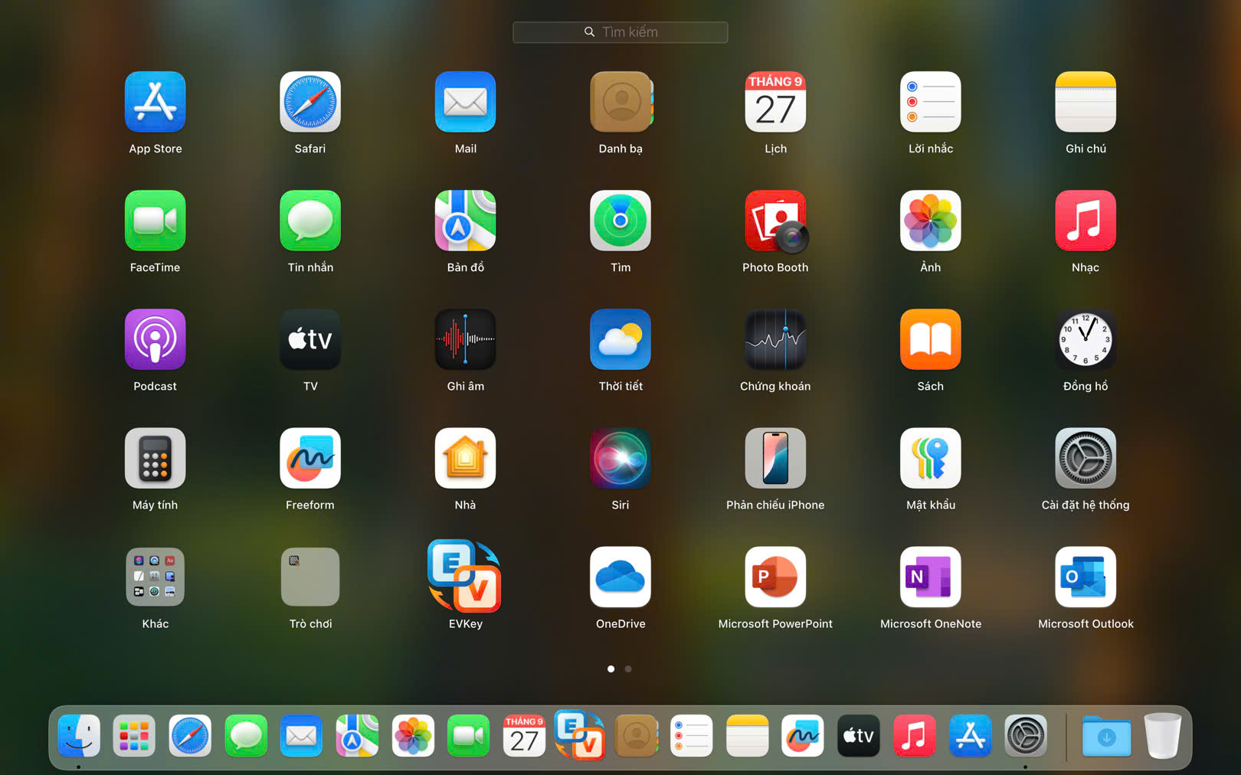Open Microsoft PowerPoint
1241x775 pixels.
[775, 577]
